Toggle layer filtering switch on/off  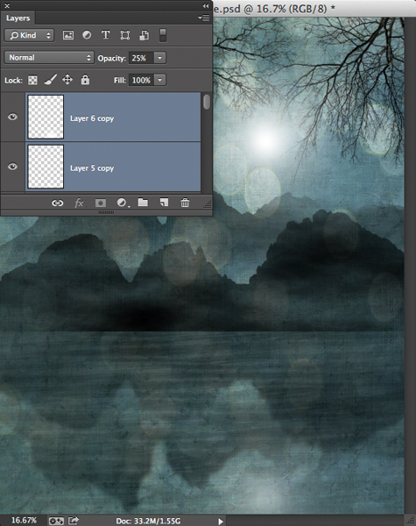click(163, 35)
